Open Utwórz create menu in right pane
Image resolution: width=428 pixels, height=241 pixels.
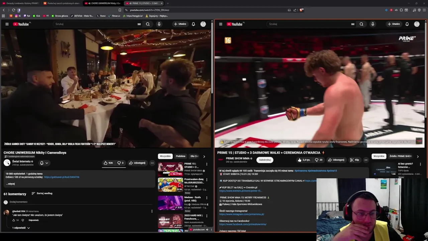(x=394, y=24)
